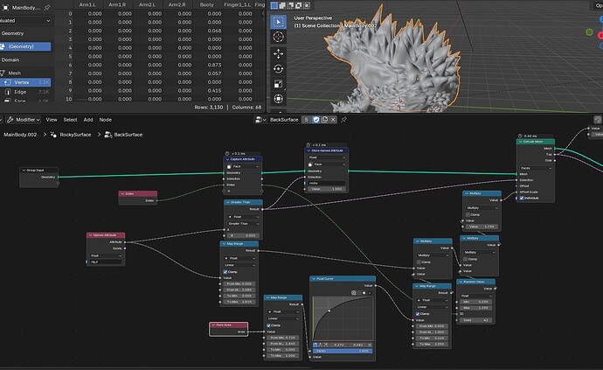Click the green Y axis gizmo ball
The image size is (603, 370).
coord(589,32)
